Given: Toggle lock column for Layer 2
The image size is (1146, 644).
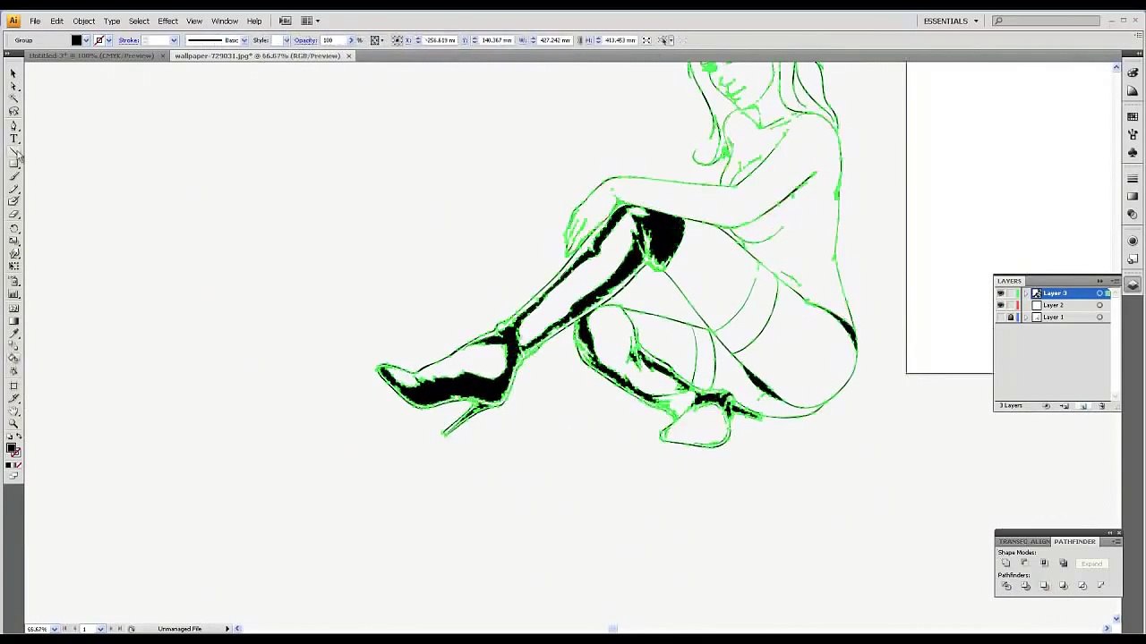Looking at the screenshot, I should tap(1011, 305).
